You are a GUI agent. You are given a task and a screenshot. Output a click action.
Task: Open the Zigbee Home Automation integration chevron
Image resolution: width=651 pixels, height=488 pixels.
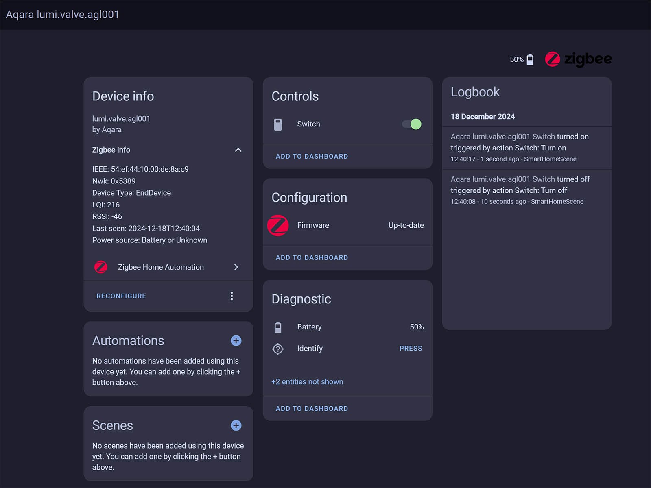[236, 267]
